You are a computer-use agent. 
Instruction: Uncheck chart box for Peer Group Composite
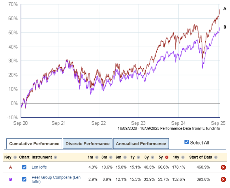point(24,179)
